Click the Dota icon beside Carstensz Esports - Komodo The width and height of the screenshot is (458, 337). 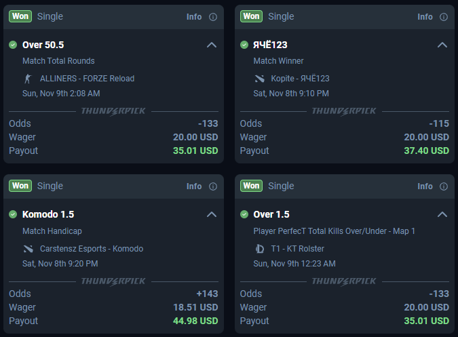pyautogui.click(x=28, y=249)
